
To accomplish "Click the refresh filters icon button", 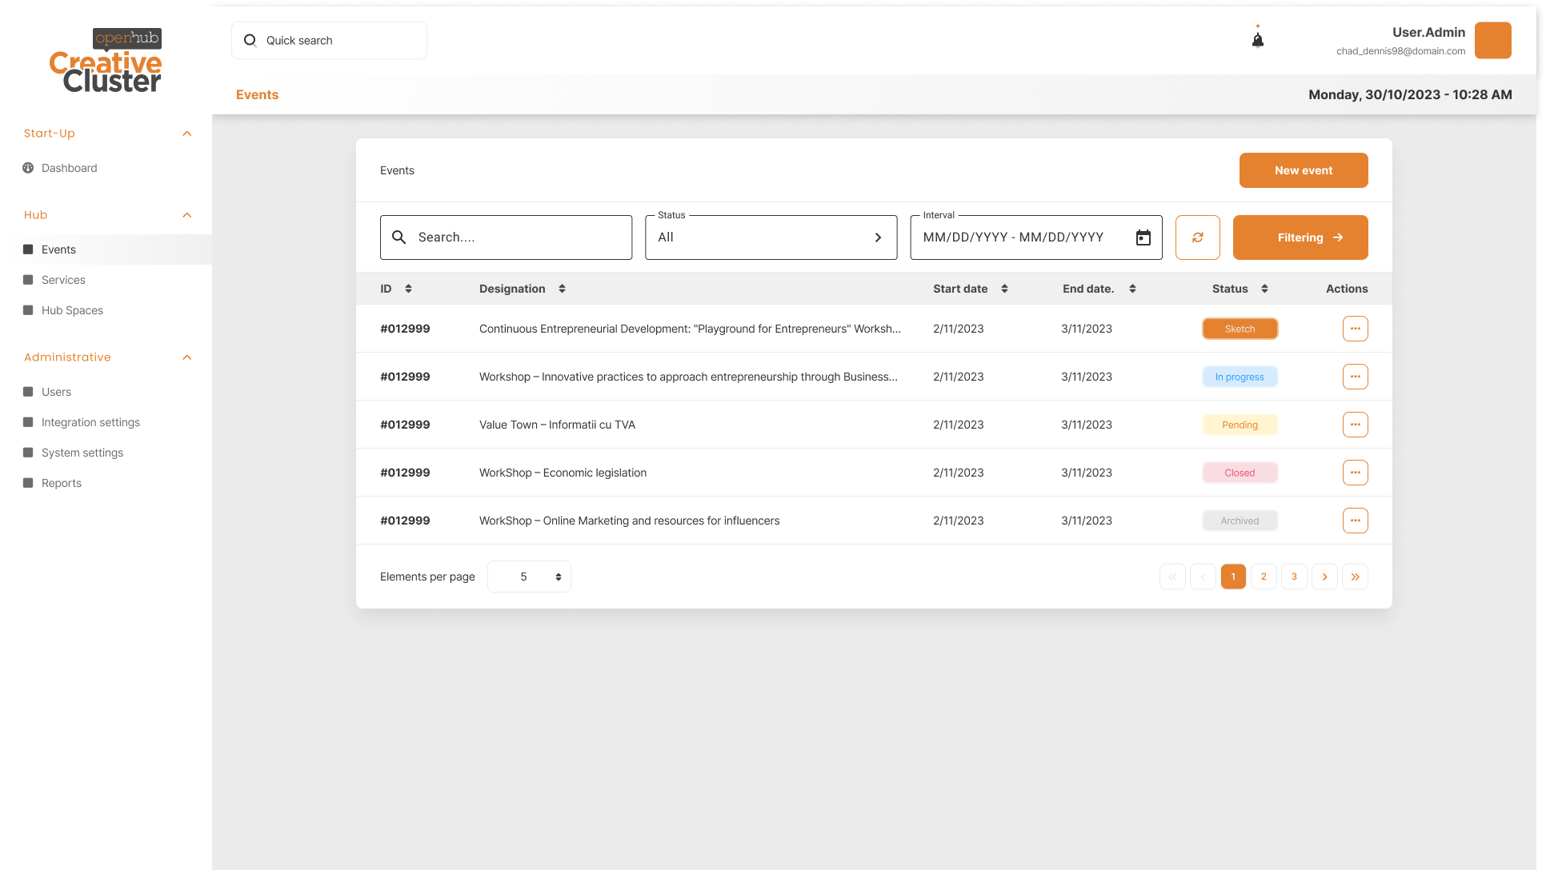I will click(x=1197, y=237).
